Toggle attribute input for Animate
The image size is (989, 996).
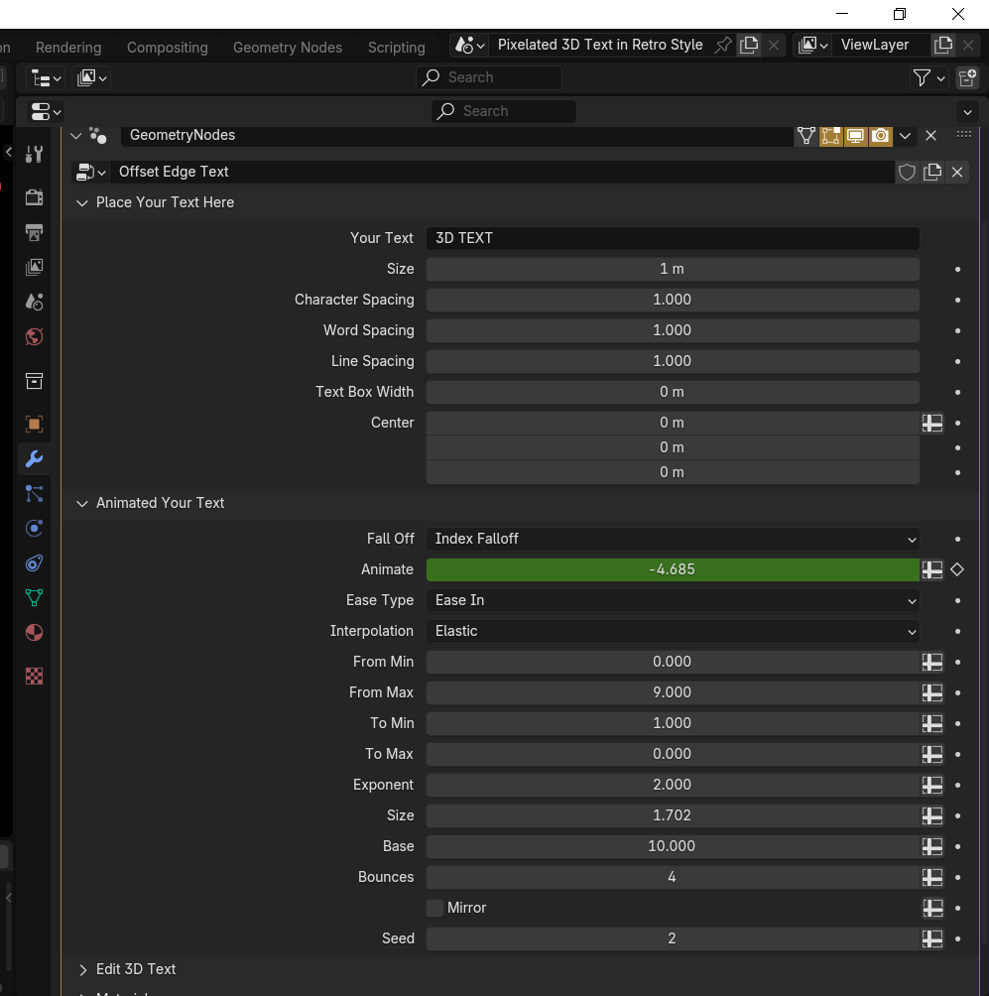pyautogui.click(x=931, y=569)
